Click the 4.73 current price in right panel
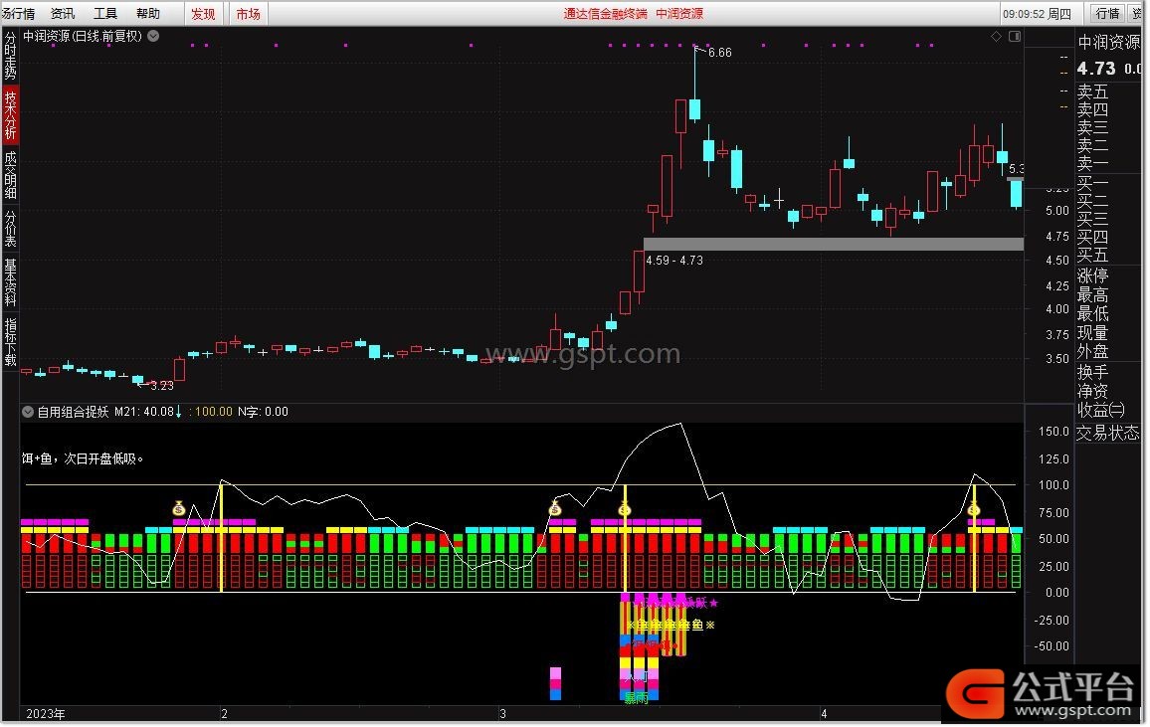 (x=1095, y=69)
